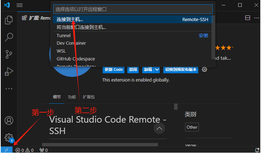Click the 'Visual Studio Code Remote - SSH' heading

108,125
